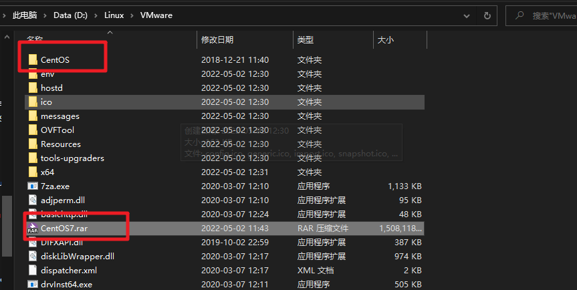Click the drvInst64.exe application icon
The height and width of the screenshot is (290, 577).
tap(33, 284)
